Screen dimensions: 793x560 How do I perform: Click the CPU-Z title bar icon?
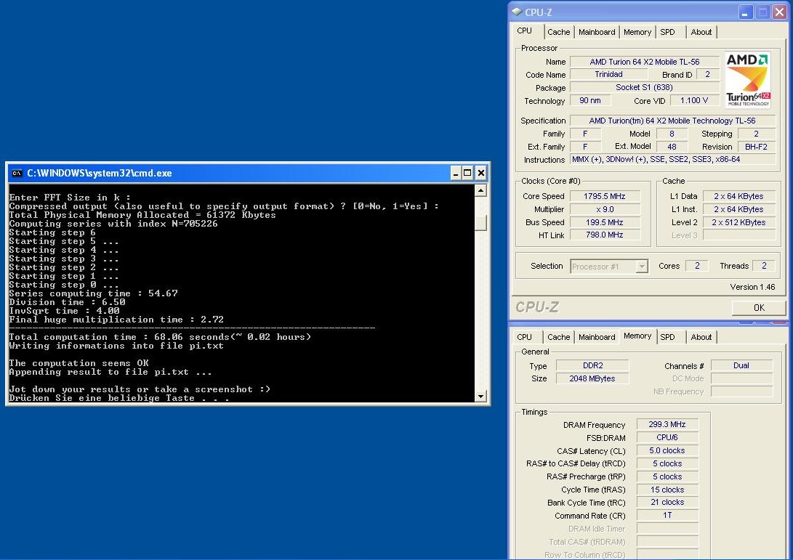pyautogui.click(x=517, y=12)
